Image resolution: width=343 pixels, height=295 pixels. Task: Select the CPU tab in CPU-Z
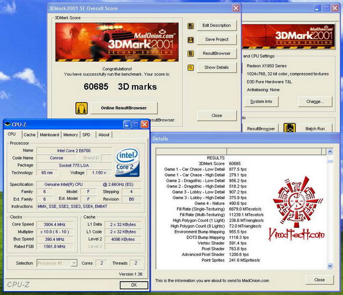point(12,134)
